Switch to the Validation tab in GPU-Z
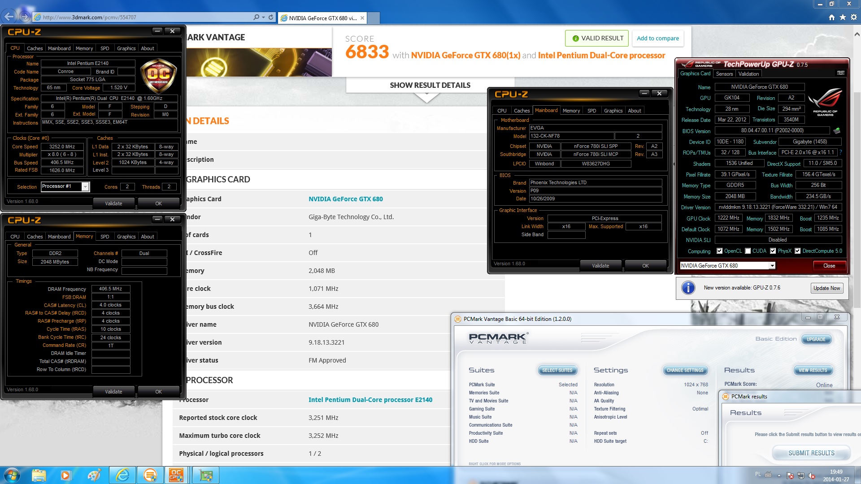This screenshot has width=861, height=484. point(748,74)
